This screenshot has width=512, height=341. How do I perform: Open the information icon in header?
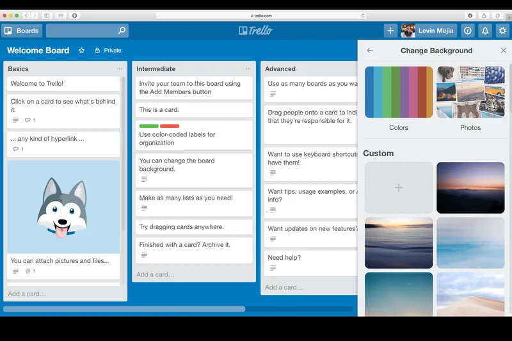point(468,31)
